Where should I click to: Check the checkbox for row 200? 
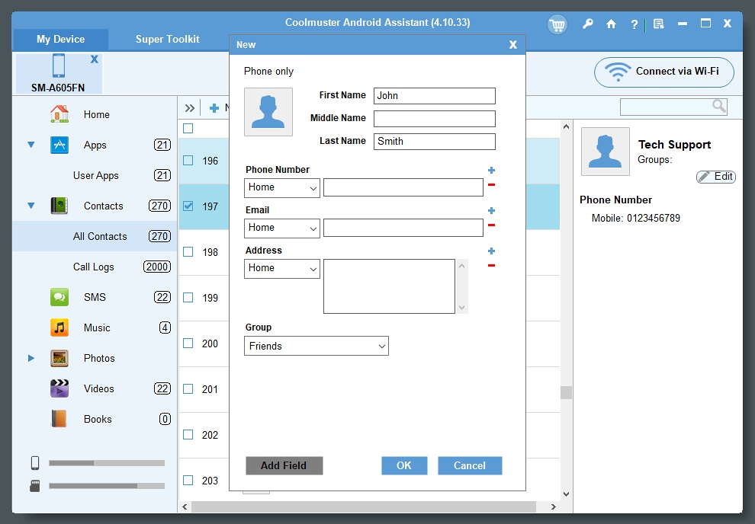coord(188,343)
